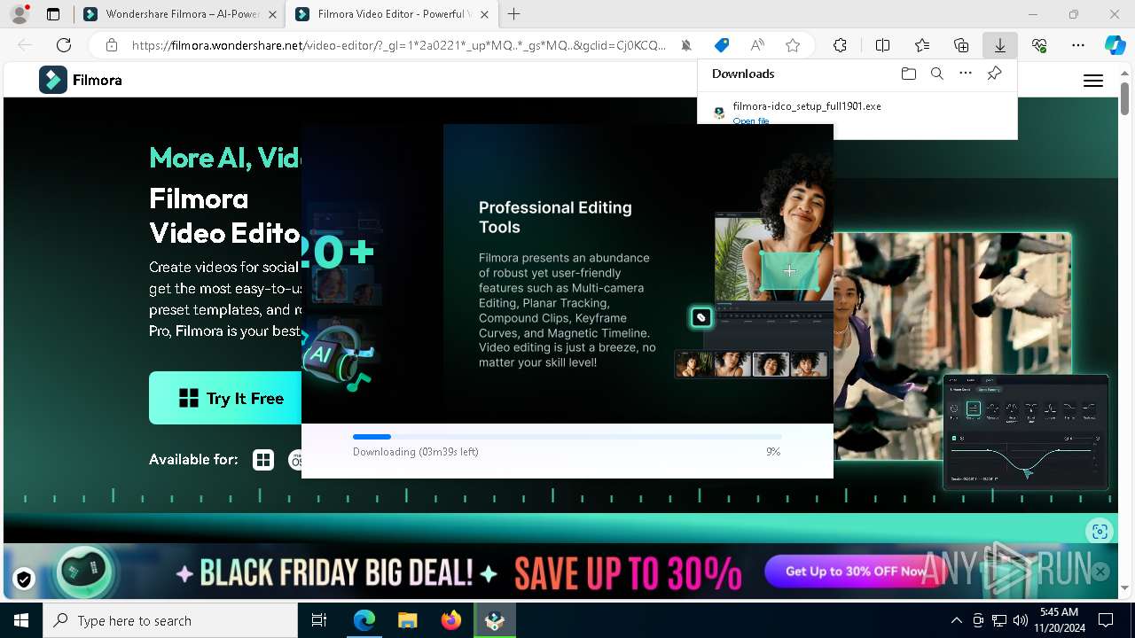Click the Downloads toolbar icon
Screen dimensions: 1135x638
click(1000, 45)
